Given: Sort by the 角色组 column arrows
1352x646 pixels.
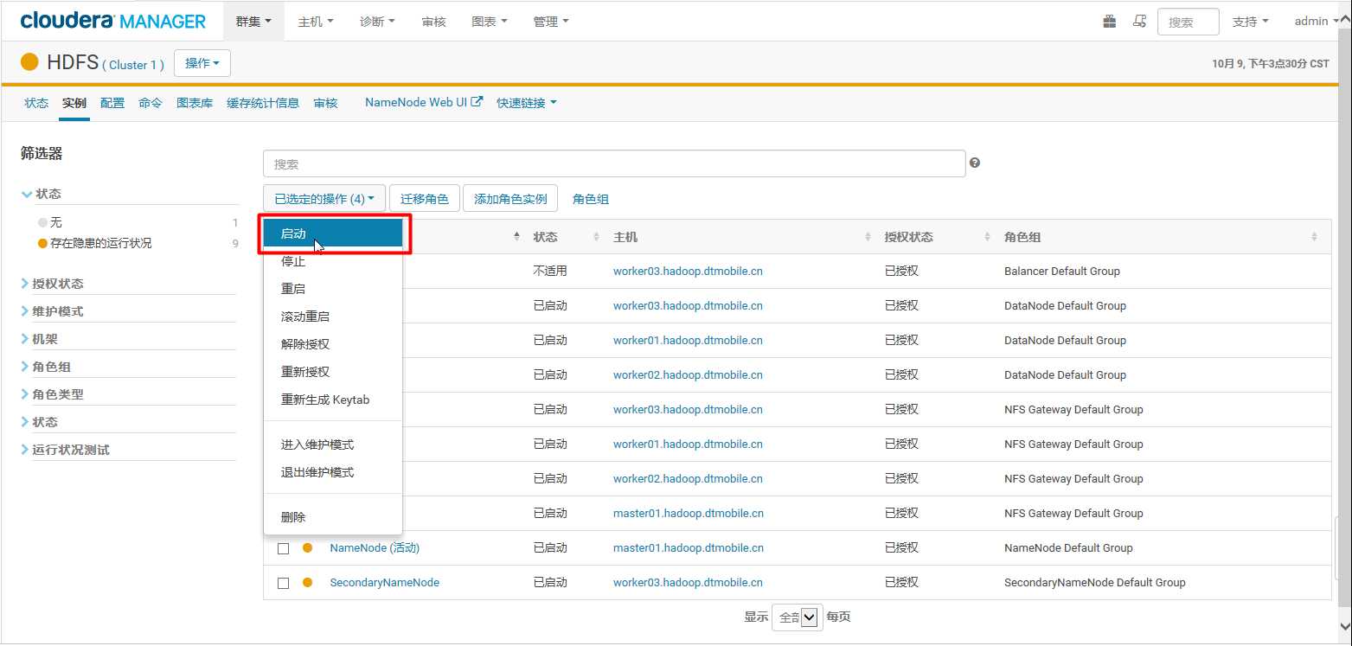Looking at the screenshot, I should tap(1315, 237).
